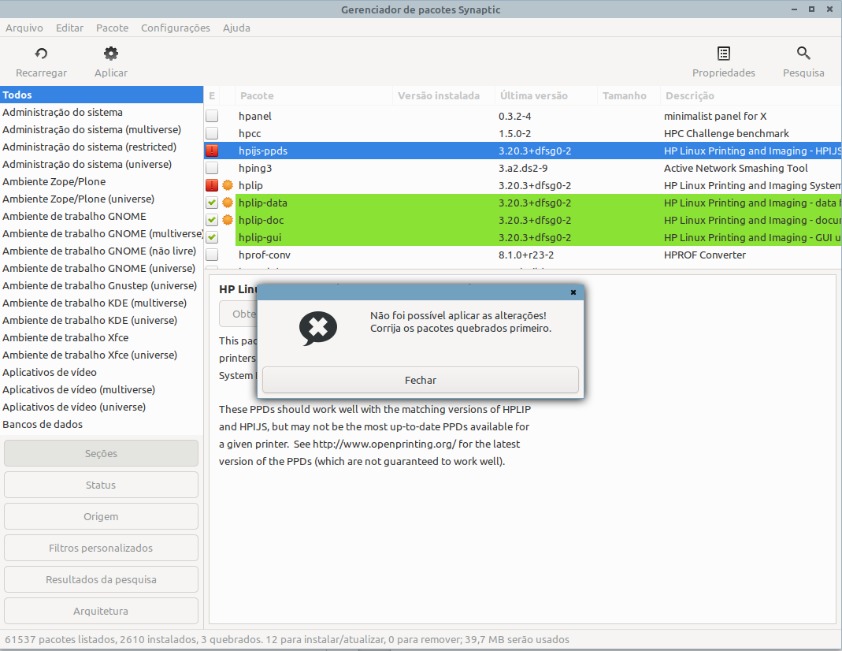The width and height of the screenshot is (842, 651).
Task: Open the Pacote menu
Action: (x=112, y=28)
